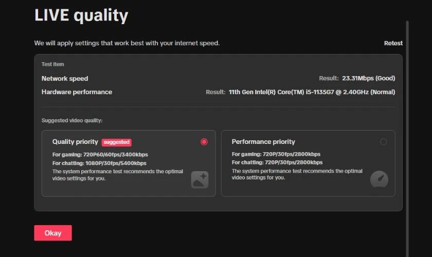Click Retest to rerun the speed test
This screenshot has height=257, width=432.
(x=393, y=43)
